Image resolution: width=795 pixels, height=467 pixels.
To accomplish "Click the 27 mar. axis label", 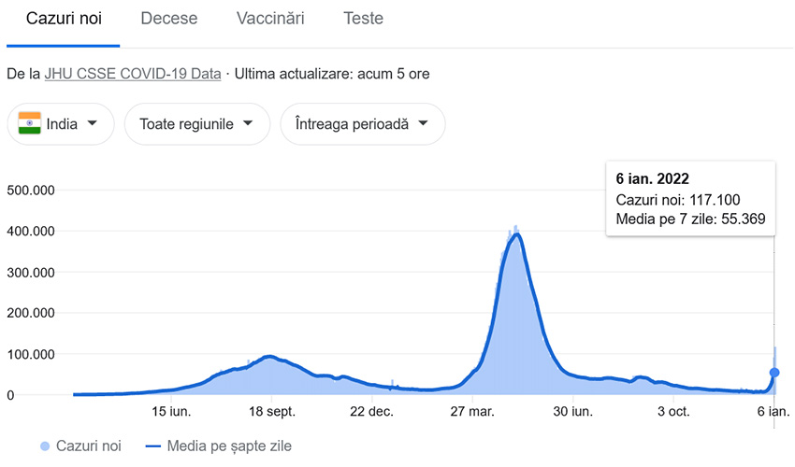I will tap(472, 411).
